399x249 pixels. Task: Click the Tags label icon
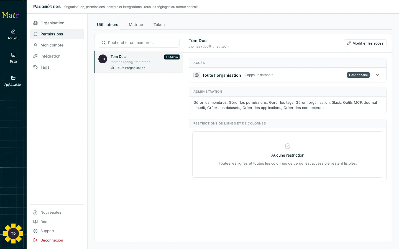coord(35,67)
